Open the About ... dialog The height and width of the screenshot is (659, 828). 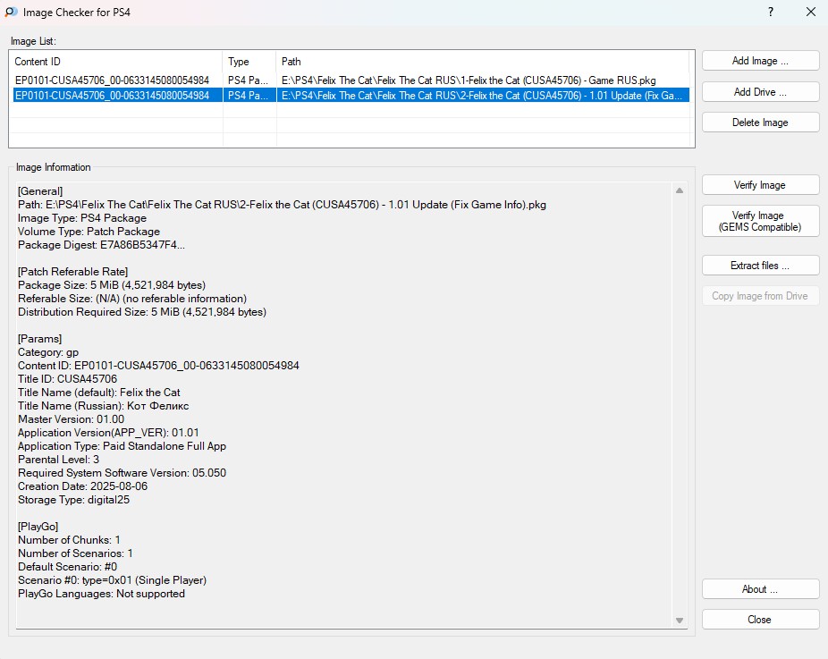click(x=760, y=589)
